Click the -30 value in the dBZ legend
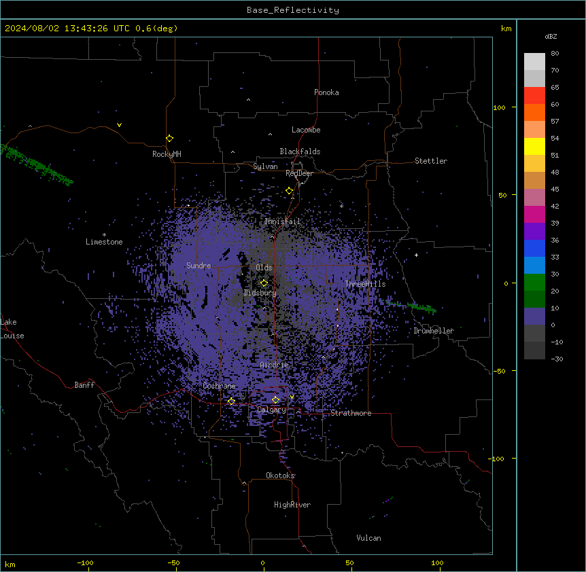This screenshot has height=572, width=586. (557, 359)
